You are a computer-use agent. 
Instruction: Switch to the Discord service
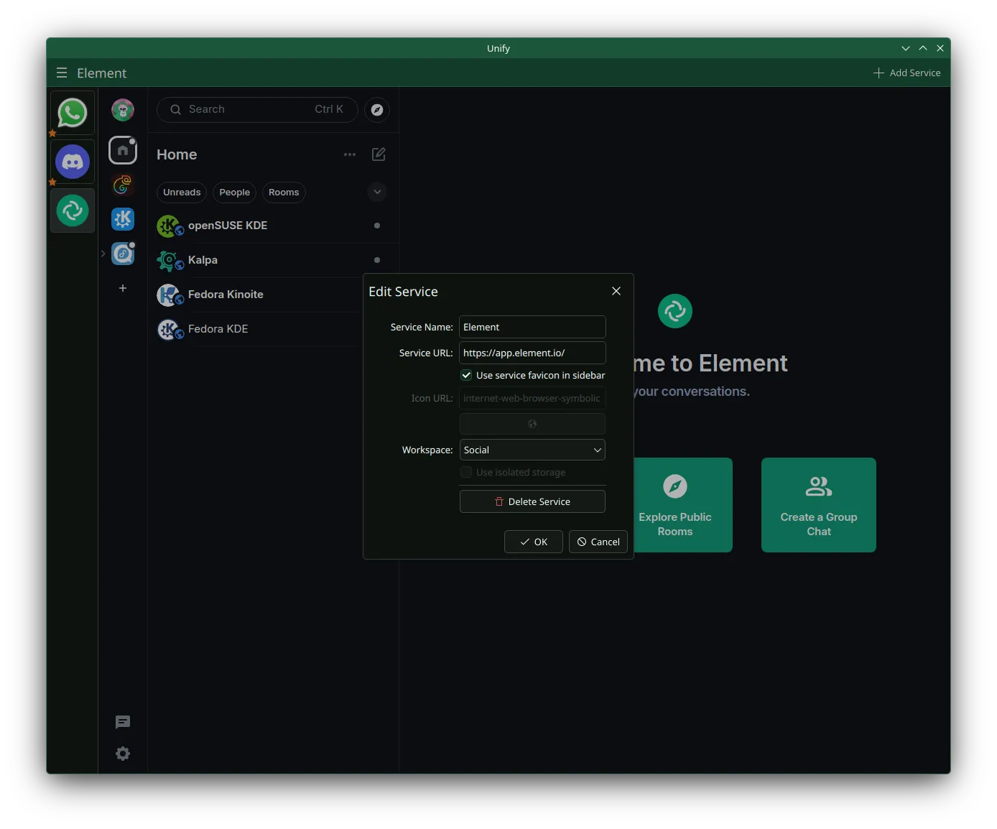(x=73, y=162)
